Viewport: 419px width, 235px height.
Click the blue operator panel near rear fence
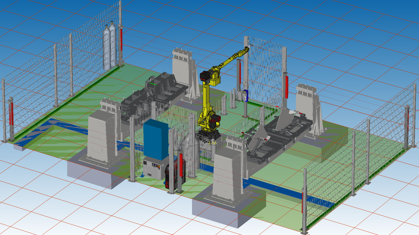click(x=245, y=96)
